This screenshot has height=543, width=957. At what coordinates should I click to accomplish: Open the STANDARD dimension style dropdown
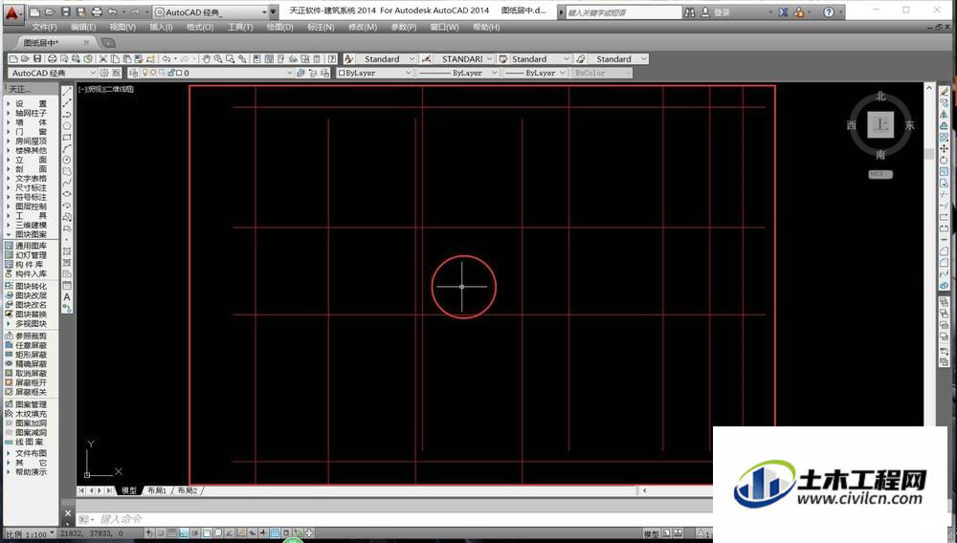tap(489, 59)
